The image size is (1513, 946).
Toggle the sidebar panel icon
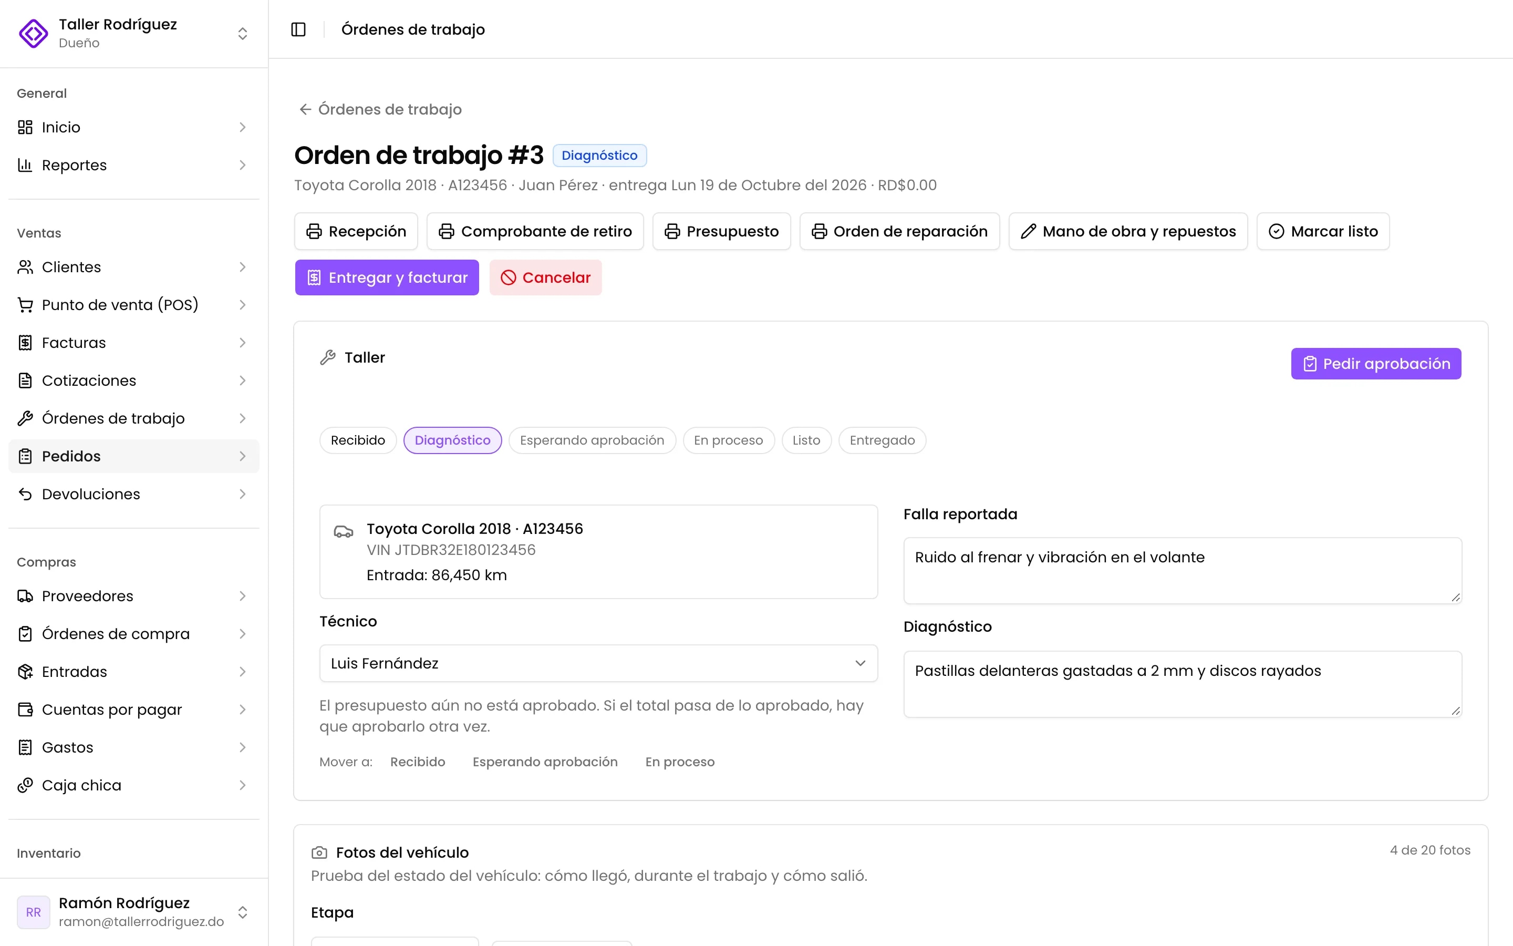coord(298,29)
